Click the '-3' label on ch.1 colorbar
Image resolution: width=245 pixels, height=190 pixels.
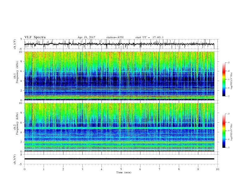coord(228,62)
